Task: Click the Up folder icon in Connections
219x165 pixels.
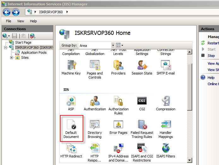Action: pos(23,36)
